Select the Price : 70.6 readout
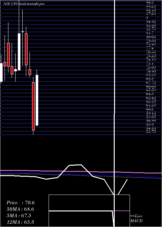The width and height of the screenshot is (162, 227). [20, 203]
